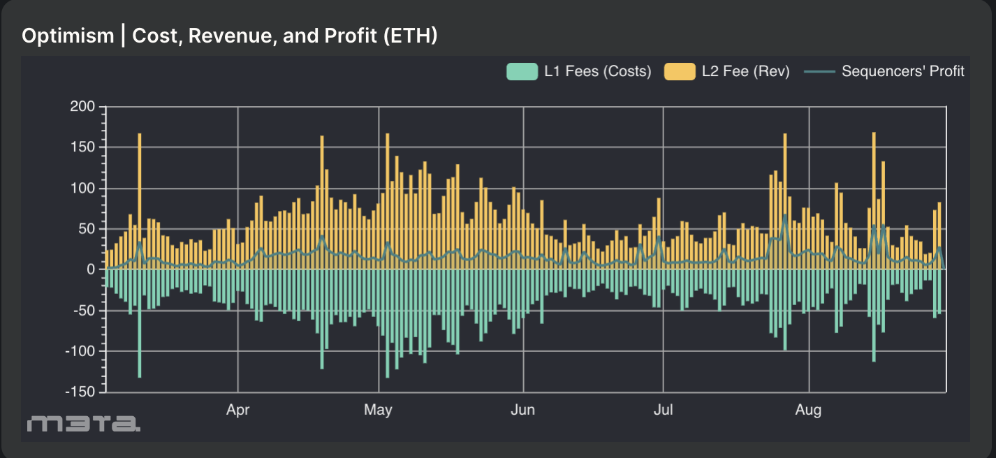
Task: Click the "100" y-axis value
Action: (x=82, y=189)
